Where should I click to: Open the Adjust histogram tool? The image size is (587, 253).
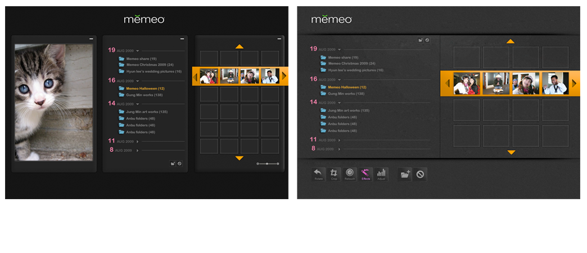381,174
